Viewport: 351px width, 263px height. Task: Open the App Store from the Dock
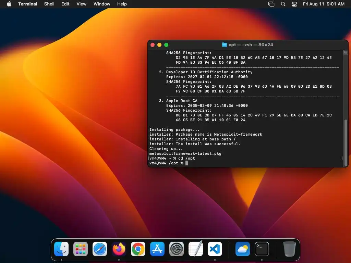click(x=157, y=249)
